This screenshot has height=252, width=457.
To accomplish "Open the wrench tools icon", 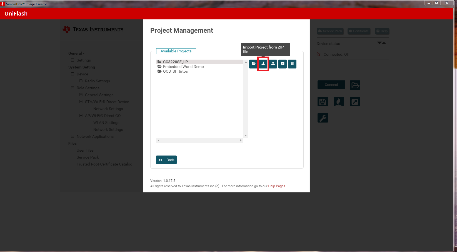I will point(323,118).
